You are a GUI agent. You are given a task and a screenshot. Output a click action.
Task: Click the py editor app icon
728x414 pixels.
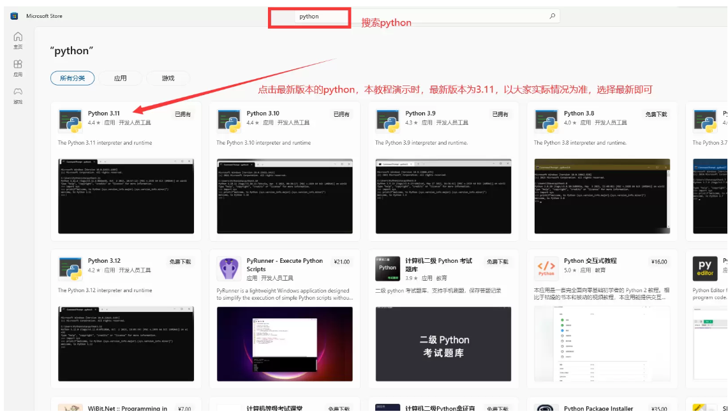705,269
